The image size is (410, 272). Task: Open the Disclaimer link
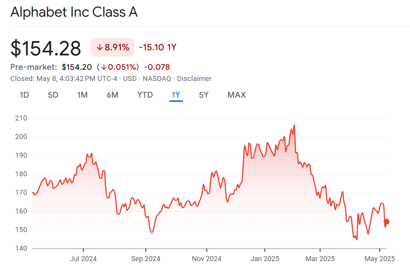(194, 79)
